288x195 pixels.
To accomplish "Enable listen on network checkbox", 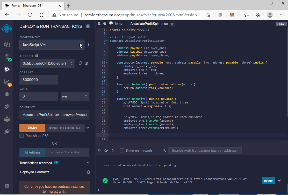I will click(x=122, y=150).
